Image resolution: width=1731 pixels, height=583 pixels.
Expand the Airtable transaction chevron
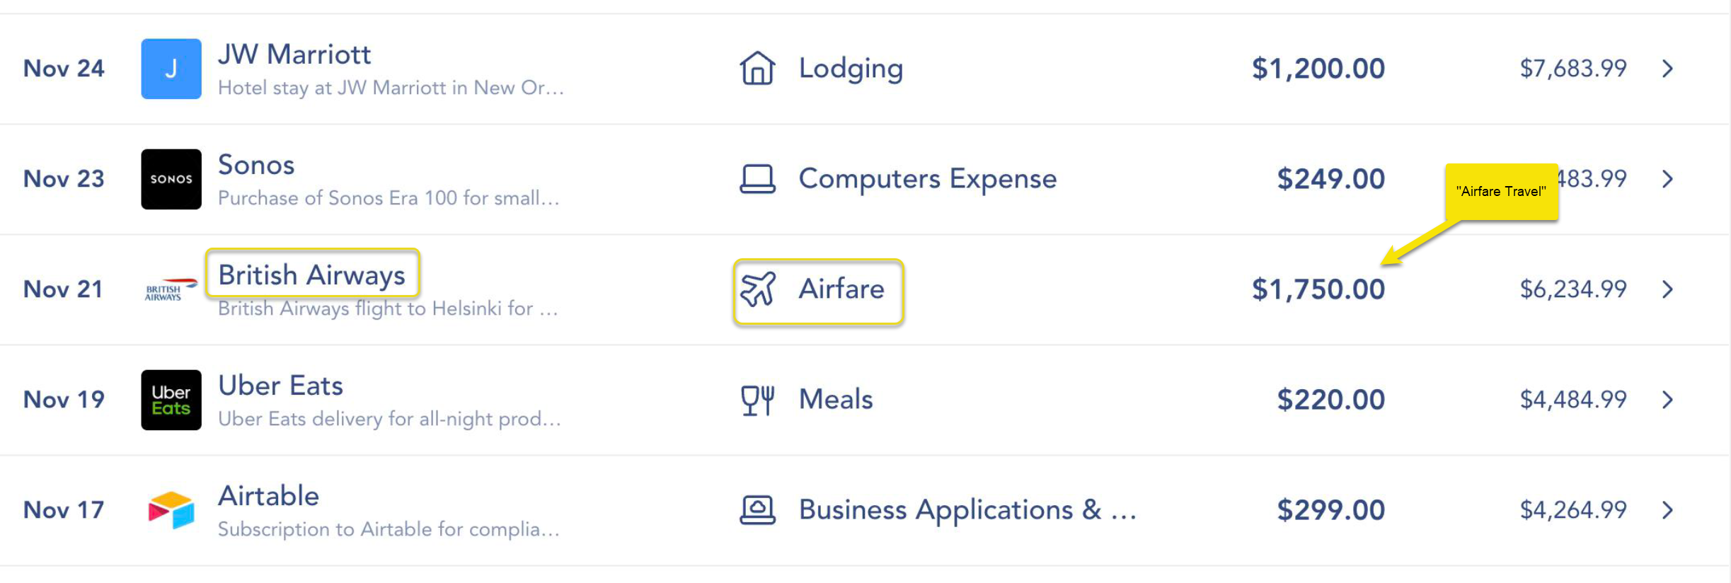coord(1667,510)
